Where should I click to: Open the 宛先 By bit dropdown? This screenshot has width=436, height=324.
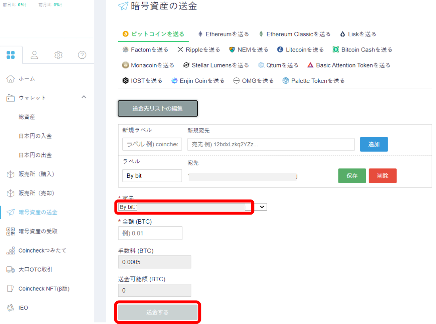click(x=192, y=207)
